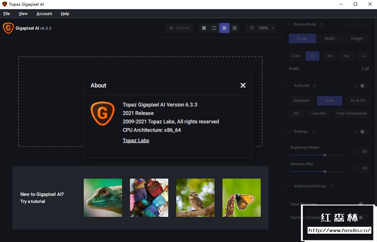The image size is (377, 242).
Task: Choose the 0.5x scale preset
Action: tap(295, 56)
